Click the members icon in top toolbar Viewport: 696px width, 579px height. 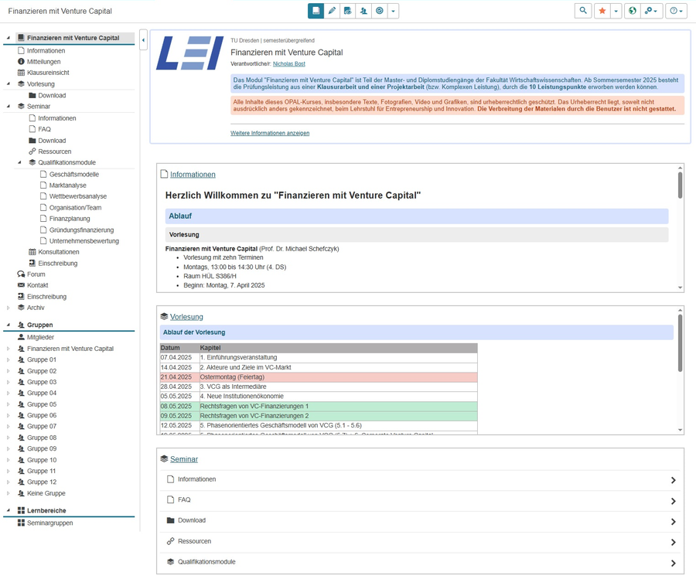[363, 11]
